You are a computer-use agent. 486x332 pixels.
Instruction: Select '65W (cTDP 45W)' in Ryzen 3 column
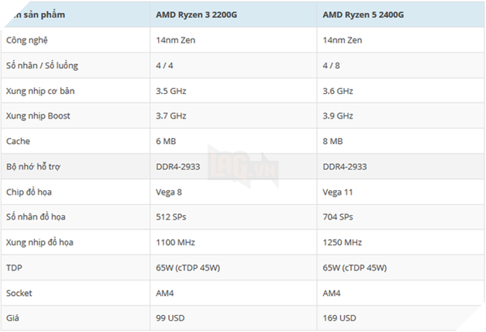pyautogui.click(x=187, y=268)
